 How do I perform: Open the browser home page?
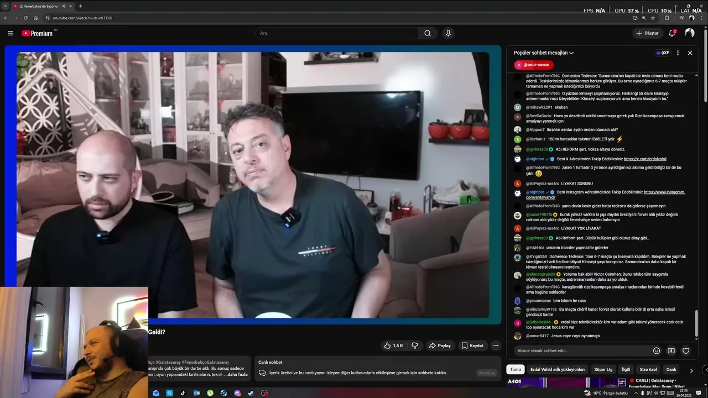pyautogui.click(x=35, y=18)
